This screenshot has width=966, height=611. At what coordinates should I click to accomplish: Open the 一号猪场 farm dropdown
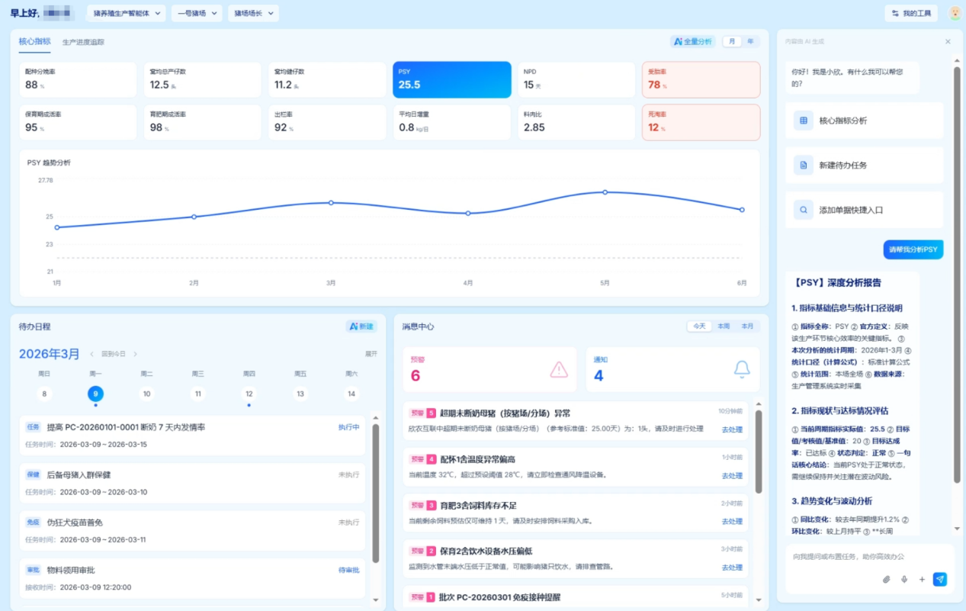196,13
